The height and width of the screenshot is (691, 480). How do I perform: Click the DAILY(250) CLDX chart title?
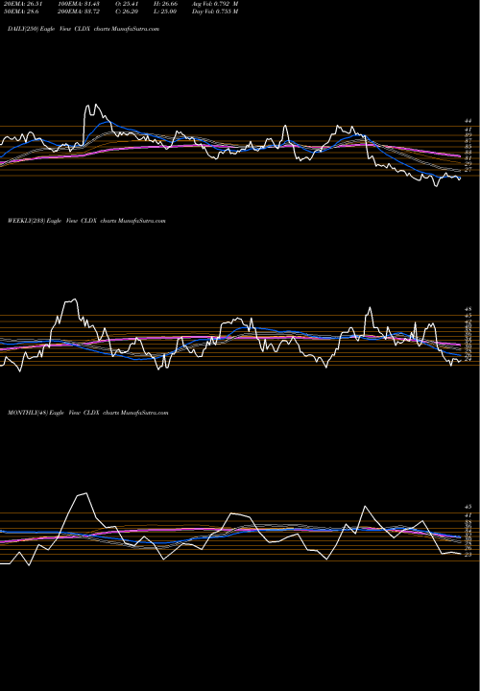coord(84,29)
